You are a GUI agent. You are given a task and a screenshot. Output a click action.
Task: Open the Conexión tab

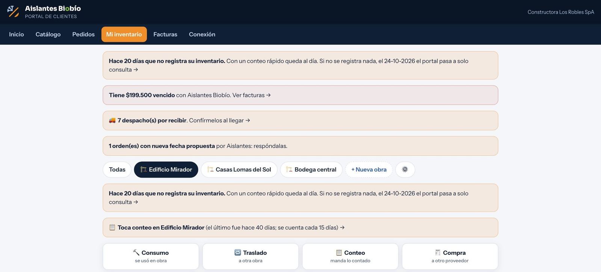202,34
